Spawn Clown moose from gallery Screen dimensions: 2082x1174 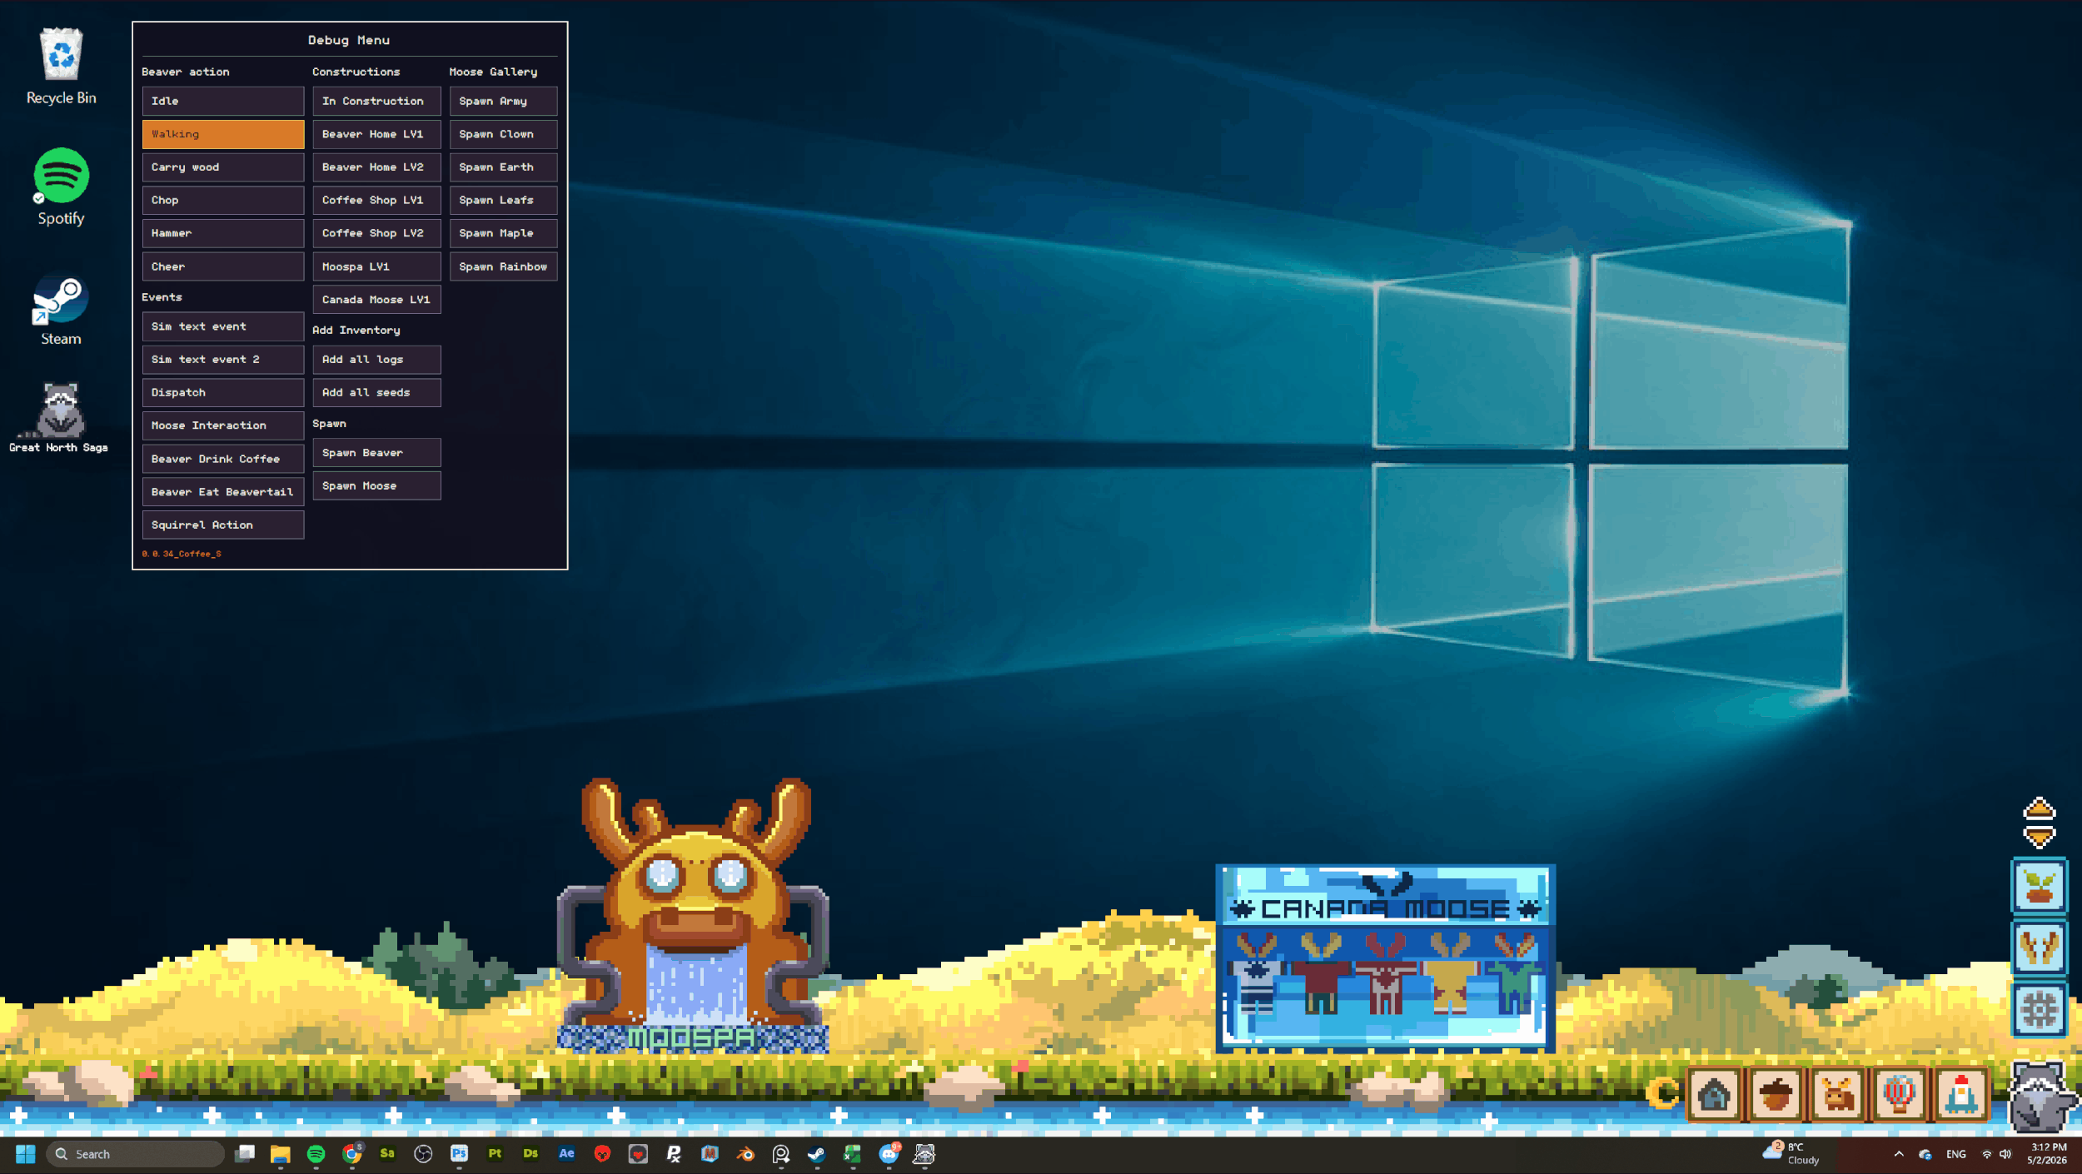click(x=503, y=134)
